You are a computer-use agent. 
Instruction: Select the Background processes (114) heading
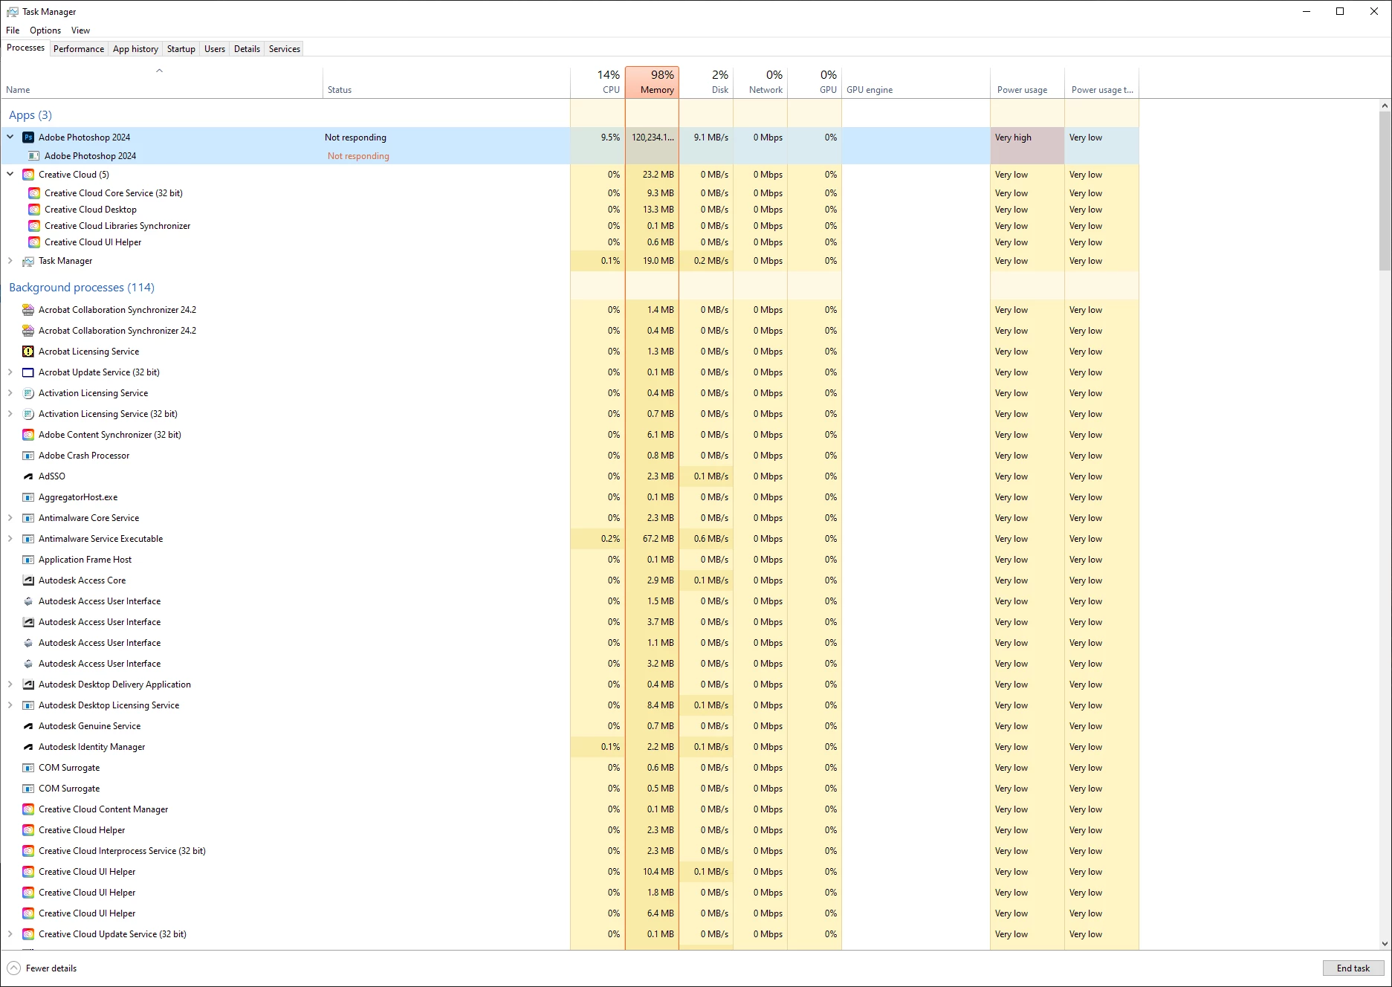point(82,288)
